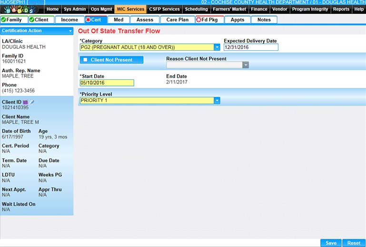Click the pencil edit icon beside Client ID
This screenshot has width=366, height=247.
(x=32, y=102)
